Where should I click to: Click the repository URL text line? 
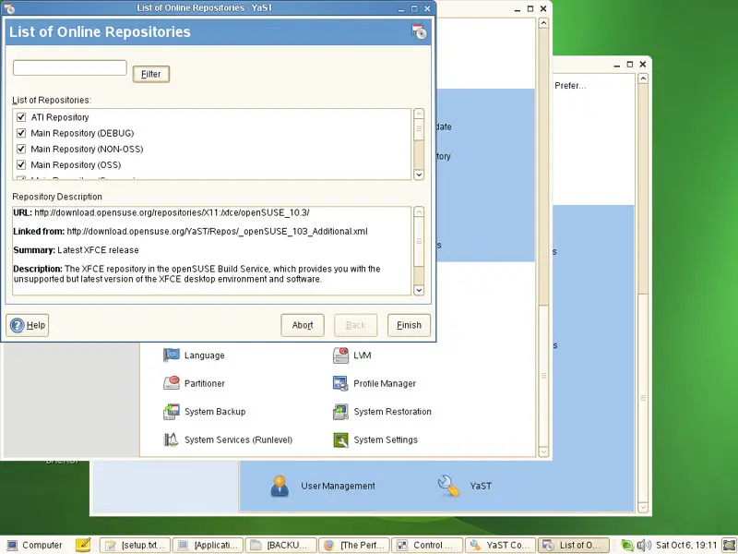coord(161,212)
